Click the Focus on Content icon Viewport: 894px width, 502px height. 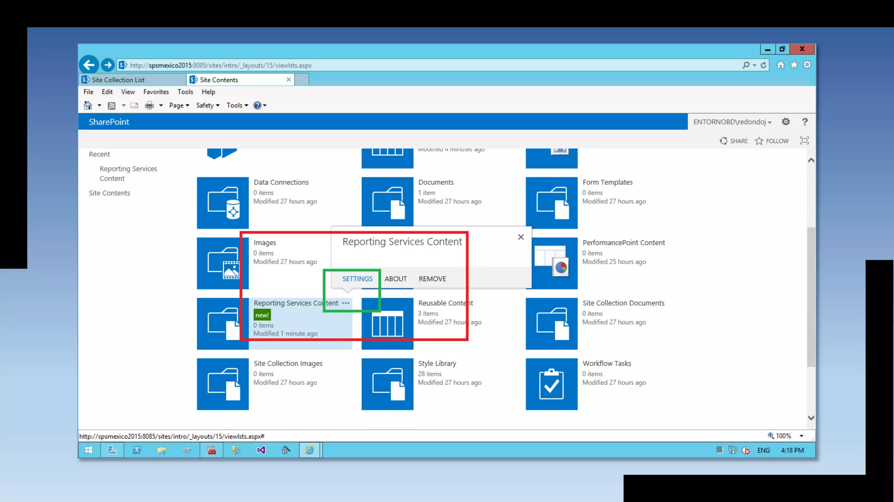point(804,141)
